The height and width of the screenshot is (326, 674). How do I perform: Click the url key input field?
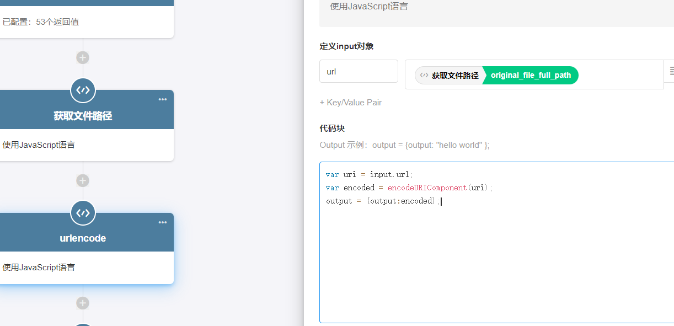click(359, 72)
